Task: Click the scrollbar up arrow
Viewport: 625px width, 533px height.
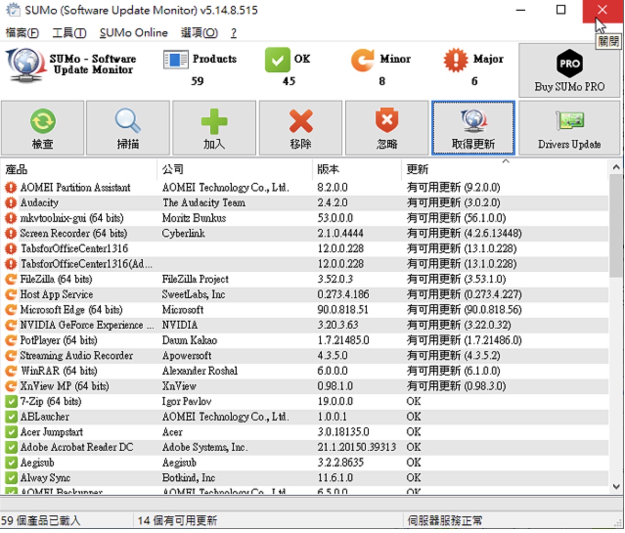Action: coord(616,167)
